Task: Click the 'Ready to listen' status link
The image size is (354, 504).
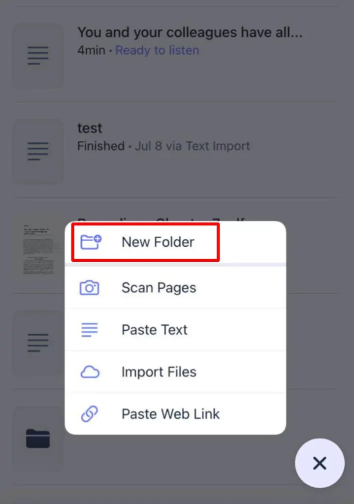Action: coord(157,51)
